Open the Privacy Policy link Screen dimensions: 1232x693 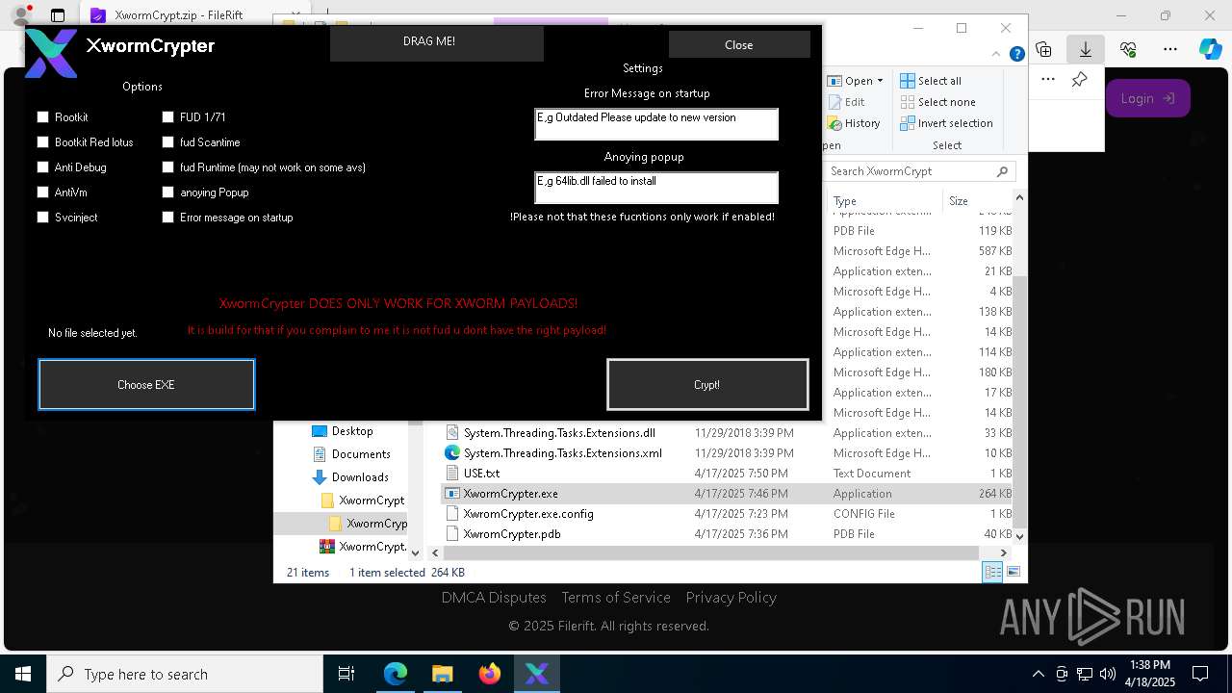(731, 598)
